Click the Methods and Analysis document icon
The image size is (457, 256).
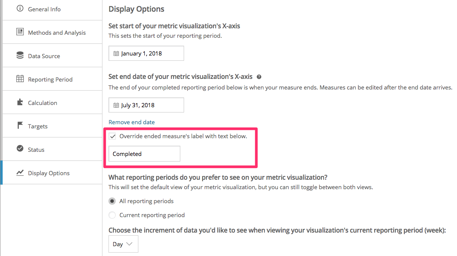(x=20, y=32)
